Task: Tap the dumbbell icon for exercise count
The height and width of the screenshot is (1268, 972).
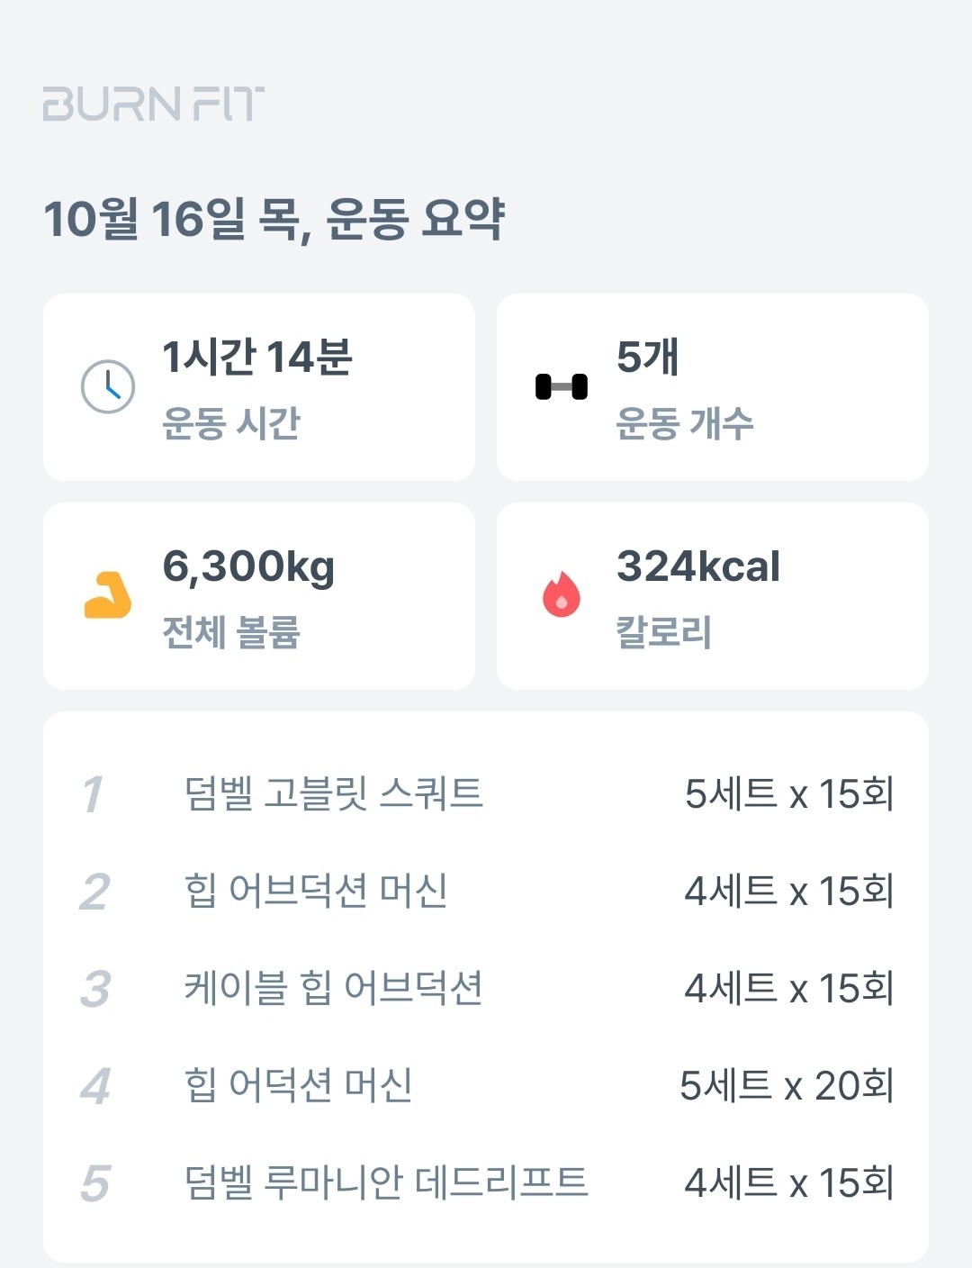Action: (x=562, y=387)
